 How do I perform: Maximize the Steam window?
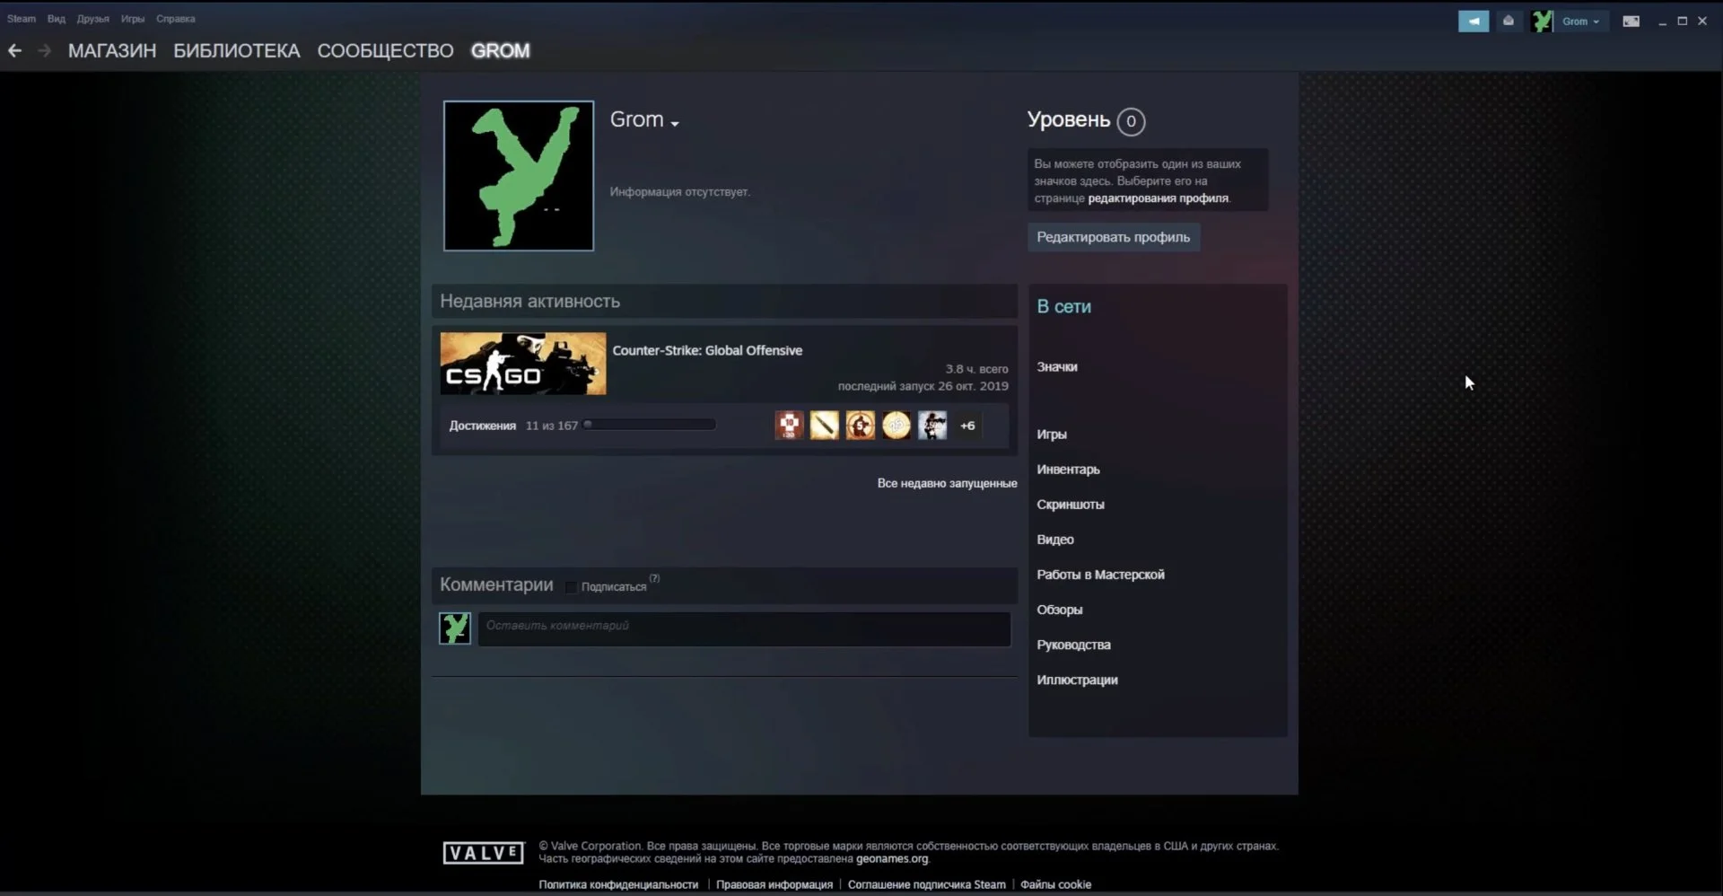click(1682, 21)
